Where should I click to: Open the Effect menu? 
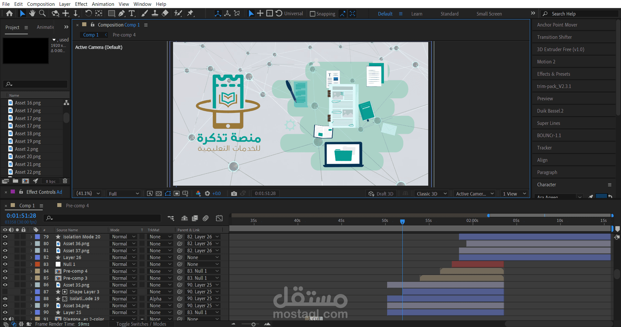pyautogui.click(x=81, y=4)
